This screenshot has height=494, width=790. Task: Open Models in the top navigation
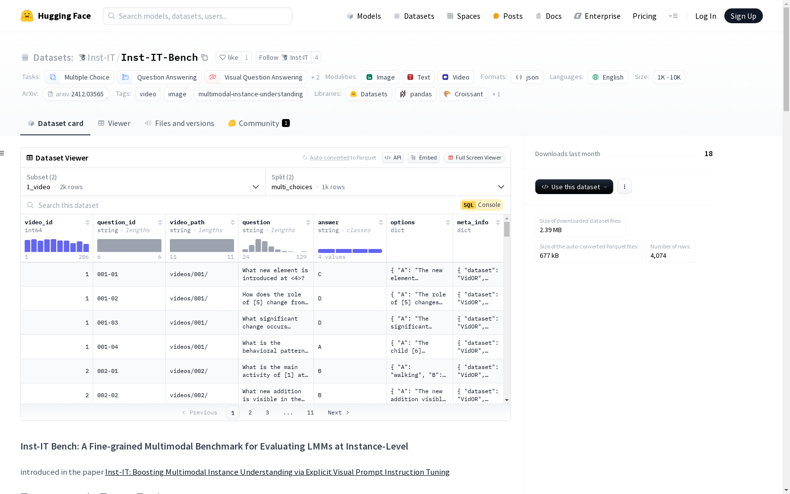(x=364, y=16)
